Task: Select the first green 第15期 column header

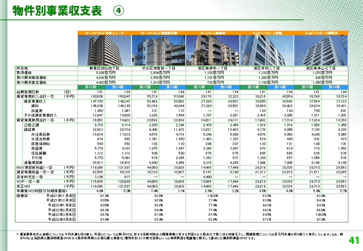Action: (91, 87)
